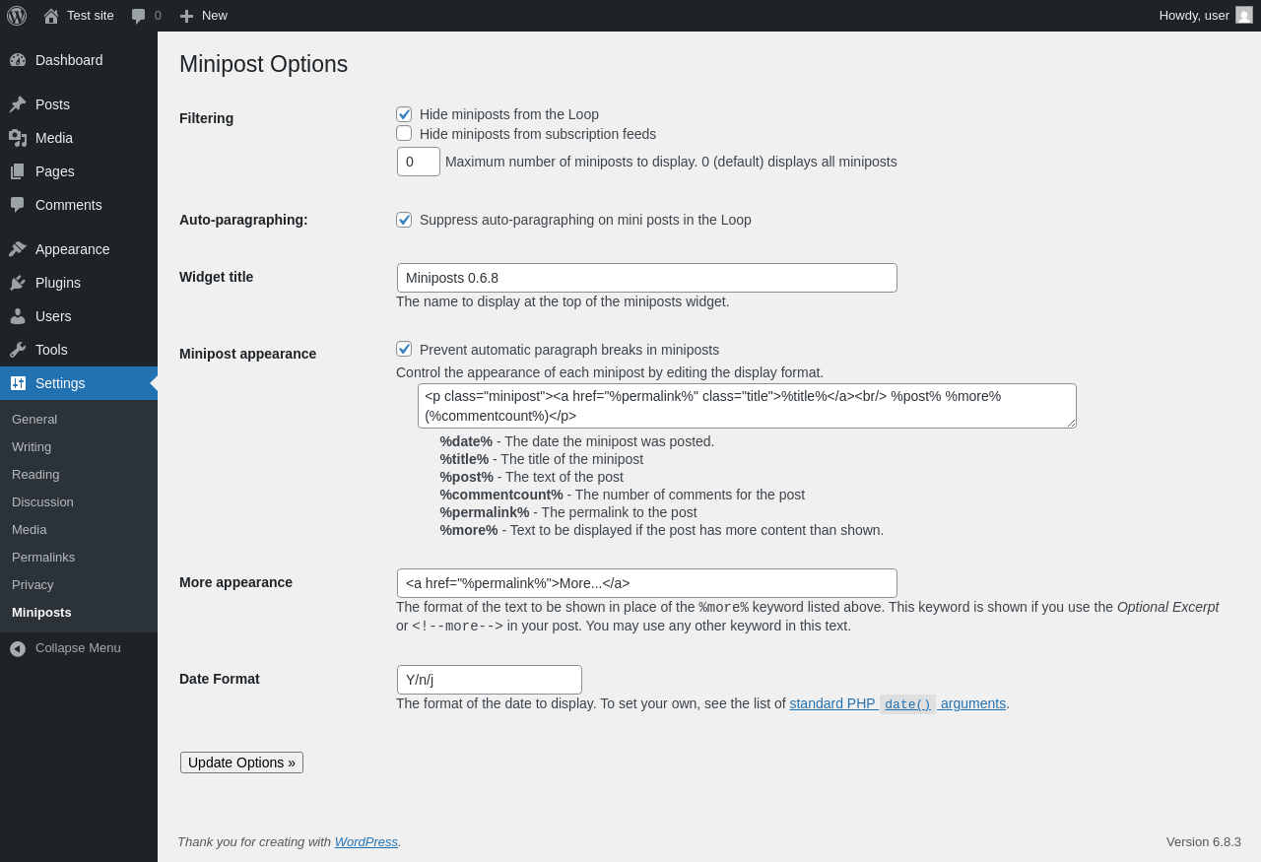Toggle Prevent automatic paragraph breaks checkbox
Viewport: 1261px width, 862px height.
pos(404,349)
